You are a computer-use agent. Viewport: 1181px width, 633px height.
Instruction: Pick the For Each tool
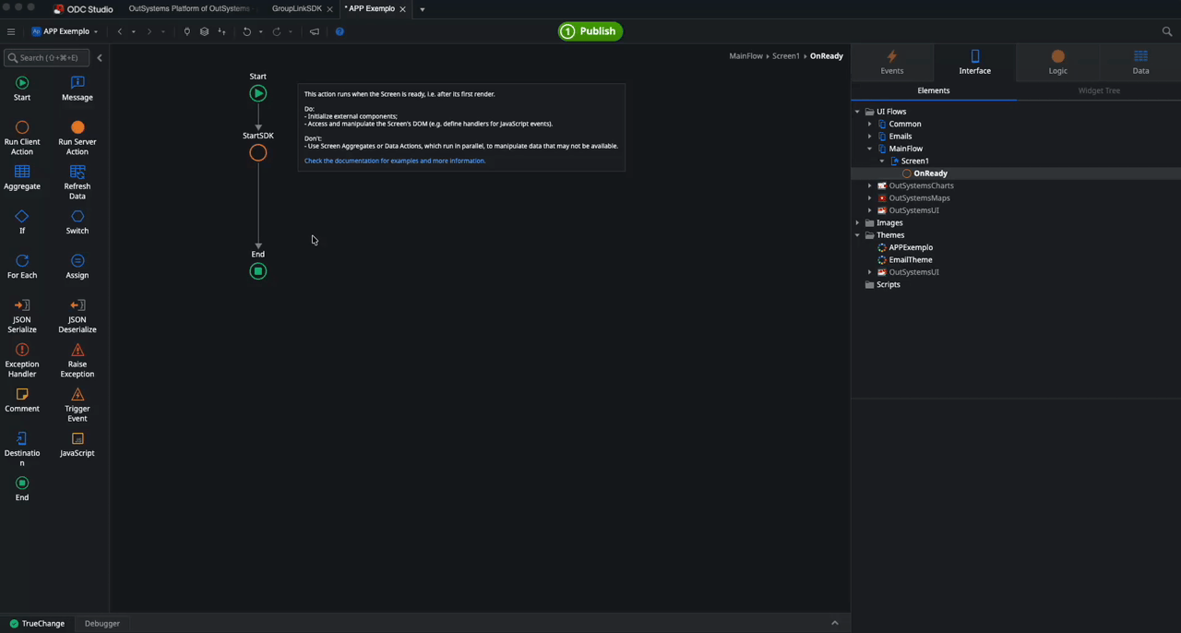21,266
